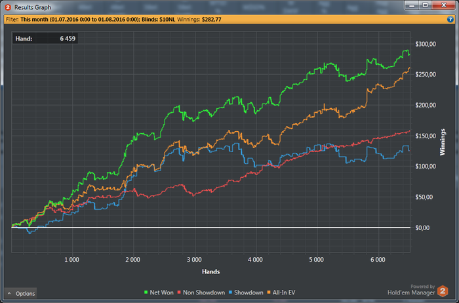Click the filter text 'This month' date range
This screenshot has height=303, width=459.
point(80,20)
